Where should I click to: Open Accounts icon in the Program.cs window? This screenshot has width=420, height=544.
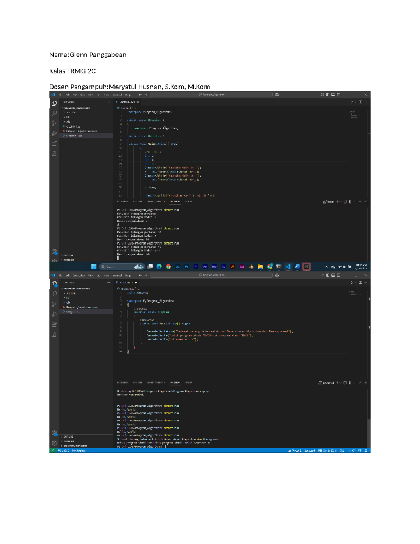point(54,433)
